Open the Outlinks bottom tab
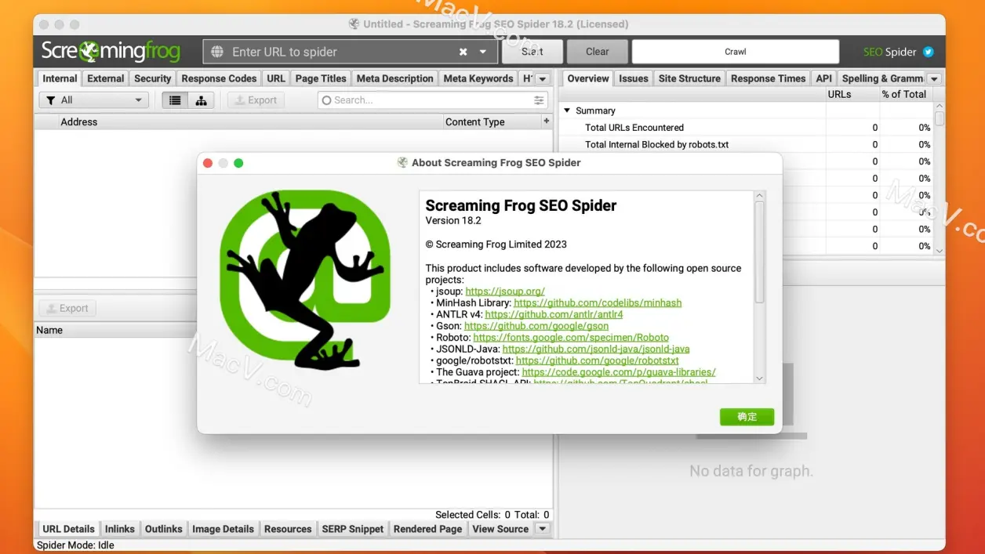 164,529
